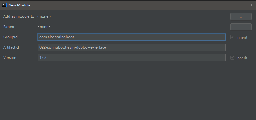Open browse button for Add as module to
Viewport: 256px width, 120px height.
[241, 17]
